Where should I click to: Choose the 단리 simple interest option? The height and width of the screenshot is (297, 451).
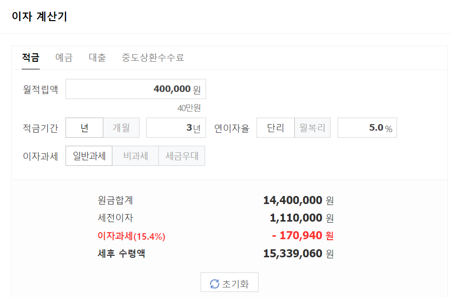(x=275, y=128)
